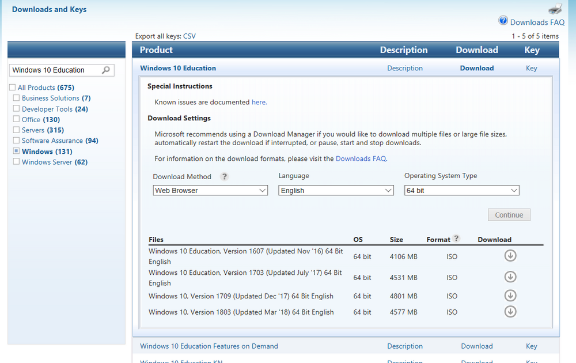This screenshot has width=576, height=363.
Task: Click file name 'Windows 10 Education, Version 1607'
Action: pos(246,256)
